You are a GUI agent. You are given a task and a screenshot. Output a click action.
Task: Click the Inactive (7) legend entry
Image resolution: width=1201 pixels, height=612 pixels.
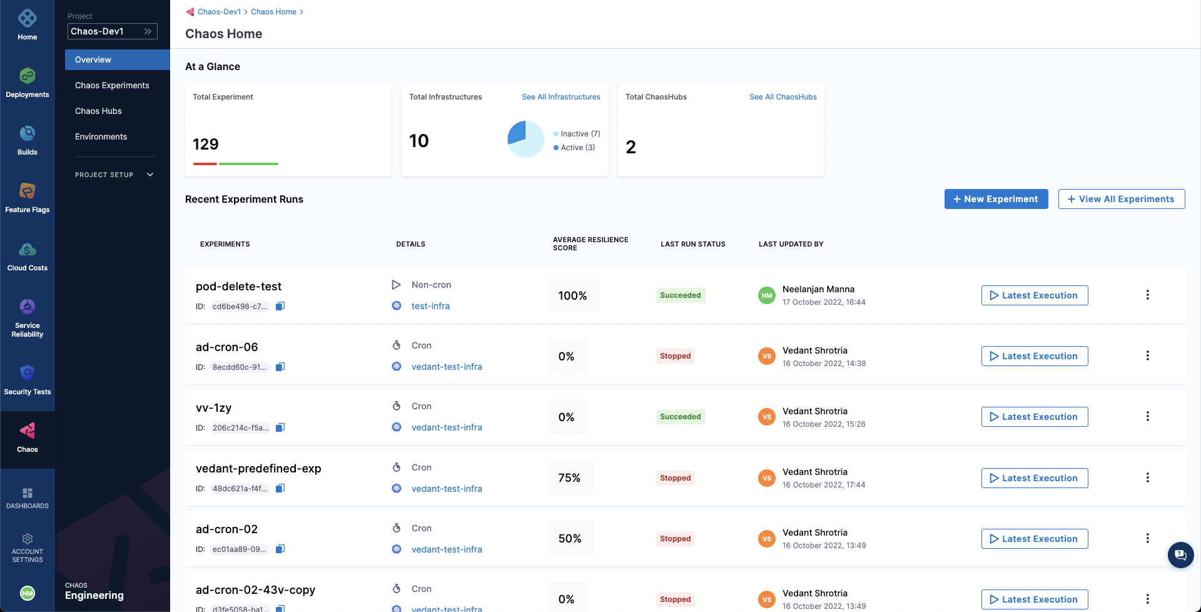[577, 134]
